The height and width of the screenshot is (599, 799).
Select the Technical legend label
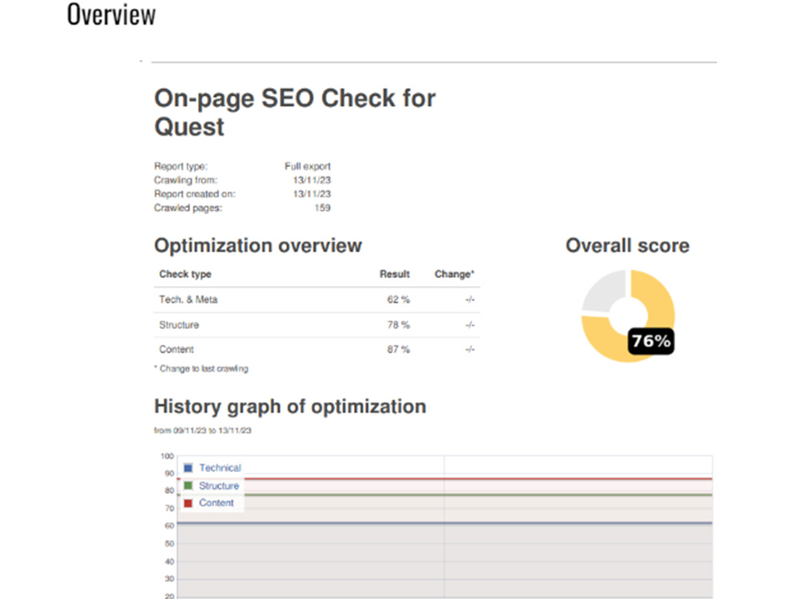tap(220, 467)
